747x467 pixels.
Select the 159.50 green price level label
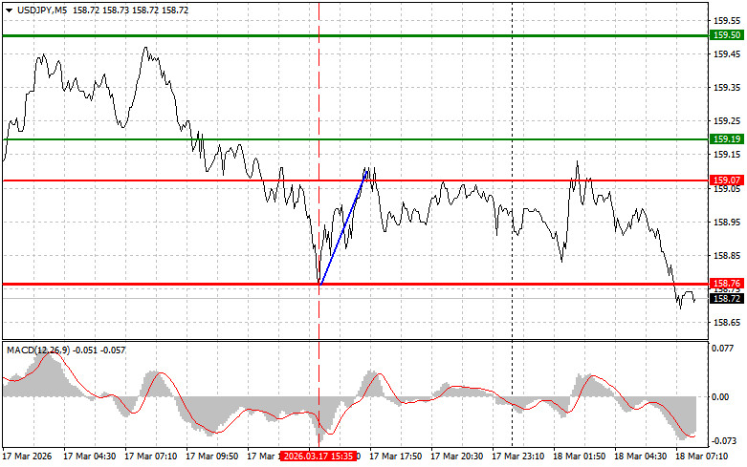pyautogui.click(x=726, y=35)
